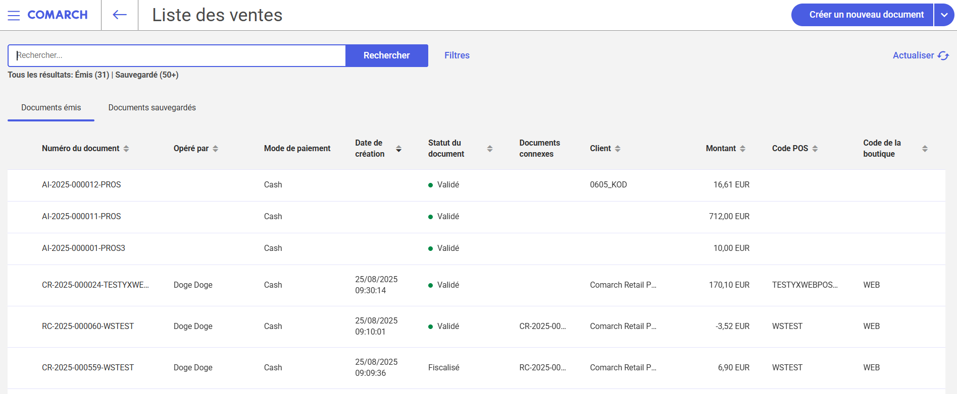Open document AI-2025-000012-PROS row
The image size is (957, 394).
coord(81,185)
